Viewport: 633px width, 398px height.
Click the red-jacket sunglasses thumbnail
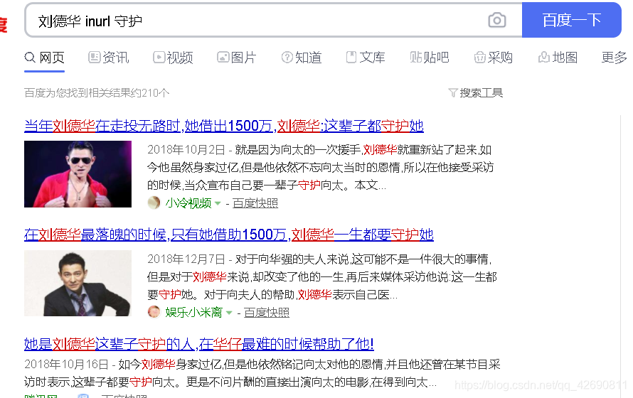tap(78, 174)
